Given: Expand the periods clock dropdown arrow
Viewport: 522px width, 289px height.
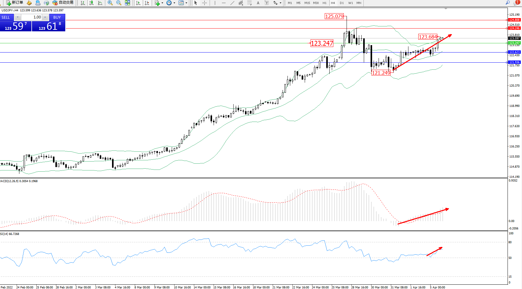Looking at the screenshot, I should [x=174, y=3].
